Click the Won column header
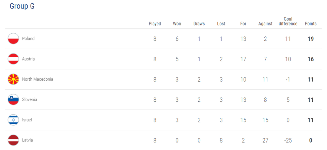Screen dimensions: 327x150 [x=177, y=24]
